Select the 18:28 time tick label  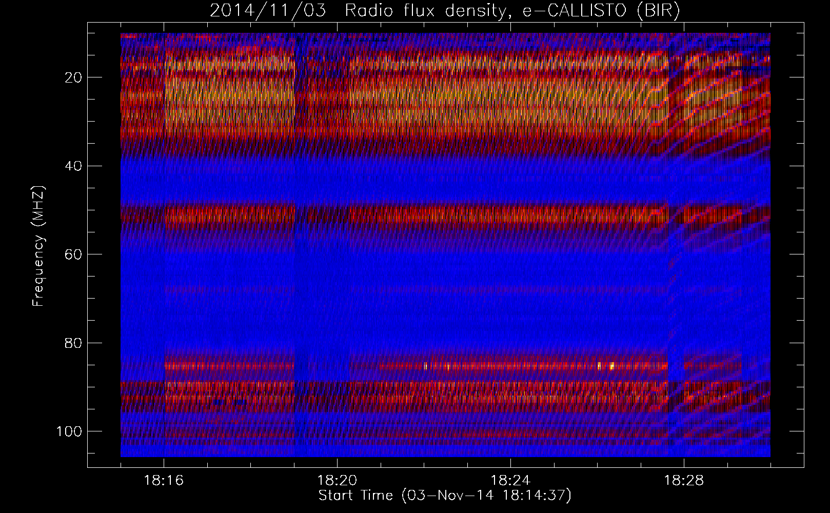684,481
